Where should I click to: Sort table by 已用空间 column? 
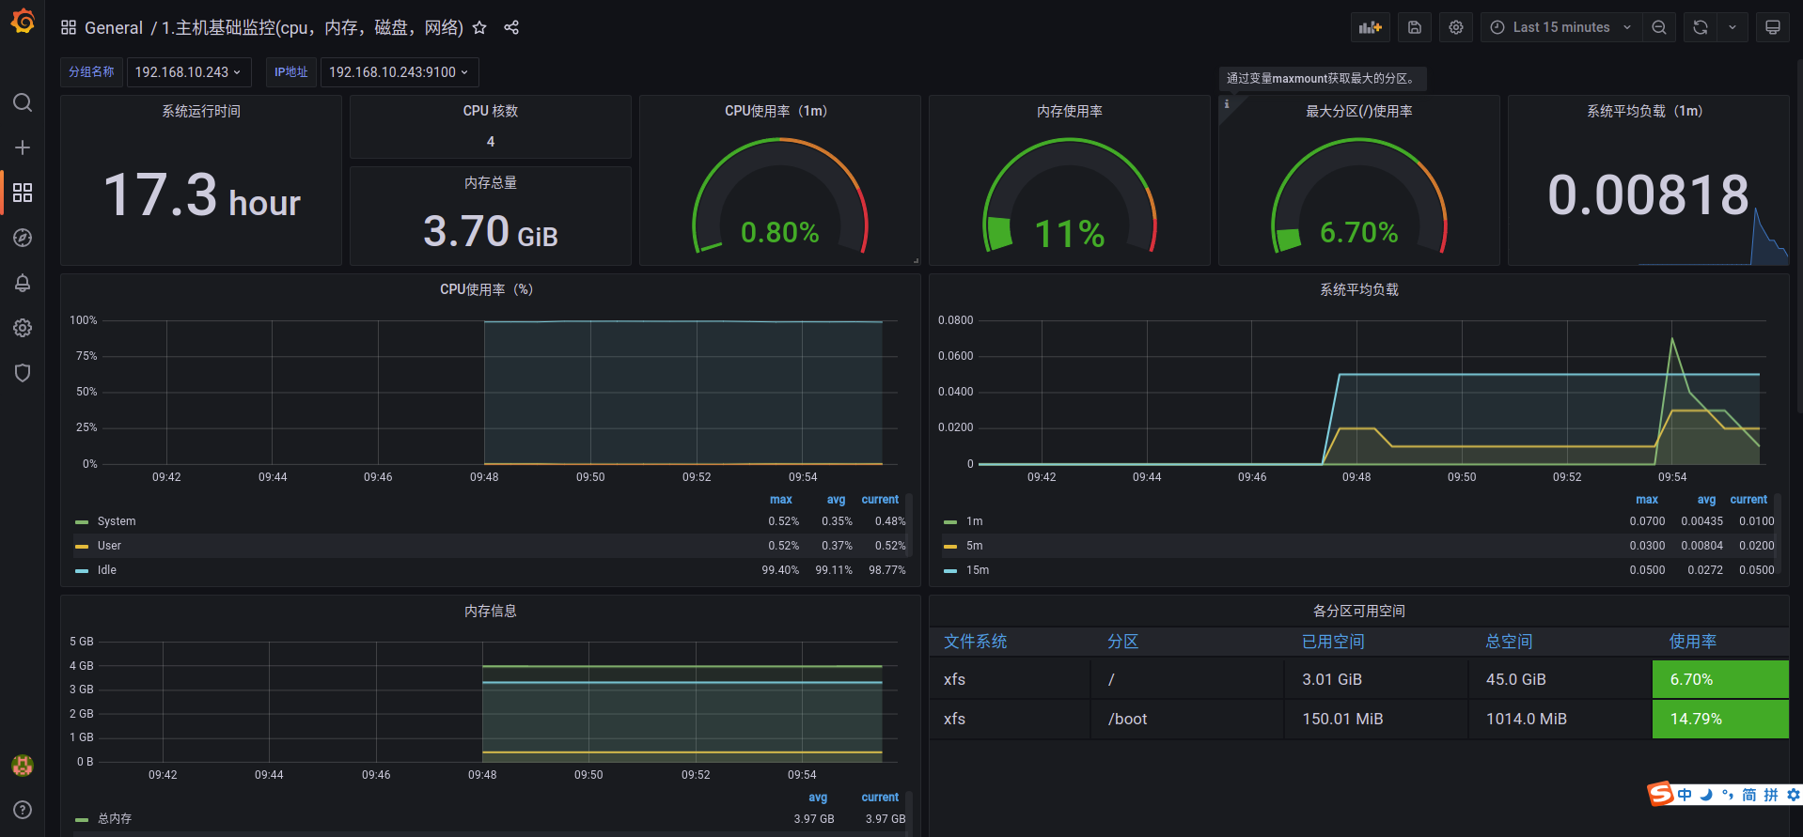coord(1334,642)
